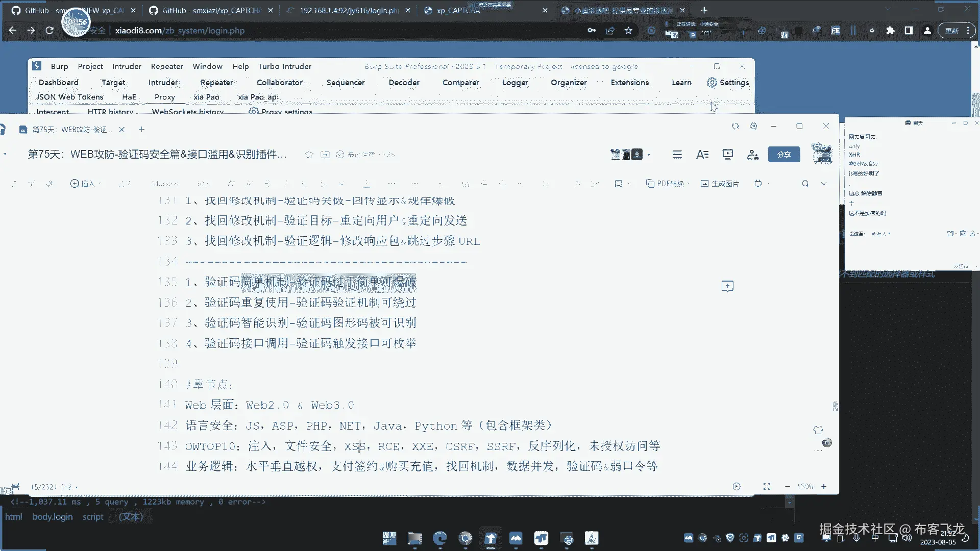Open the Repeater tab in Burp
This screenshot has height=551, width=980.
click(x=216, y=83)
